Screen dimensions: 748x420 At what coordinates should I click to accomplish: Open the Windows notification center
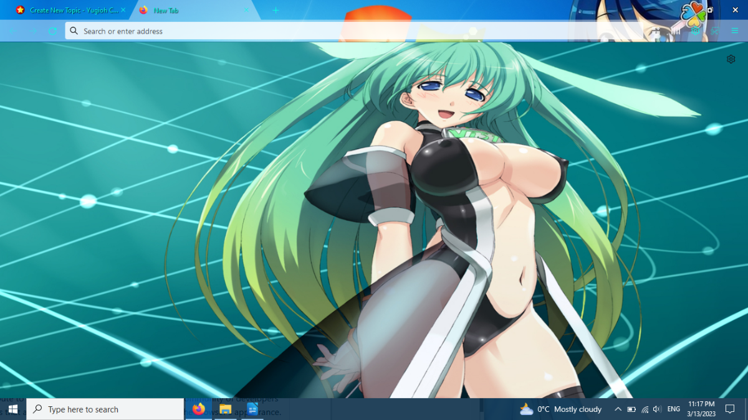pos(730,409)
